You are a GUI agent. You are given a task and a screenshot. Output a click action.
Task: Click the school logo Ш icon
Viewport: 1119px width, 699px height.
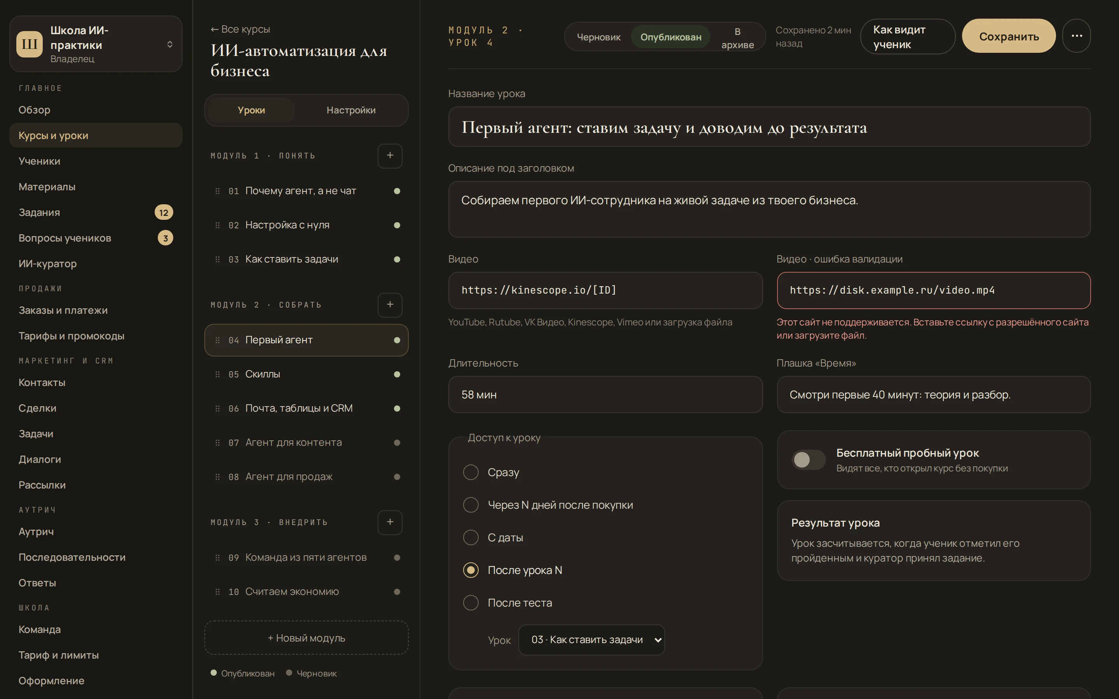point(30,44)
